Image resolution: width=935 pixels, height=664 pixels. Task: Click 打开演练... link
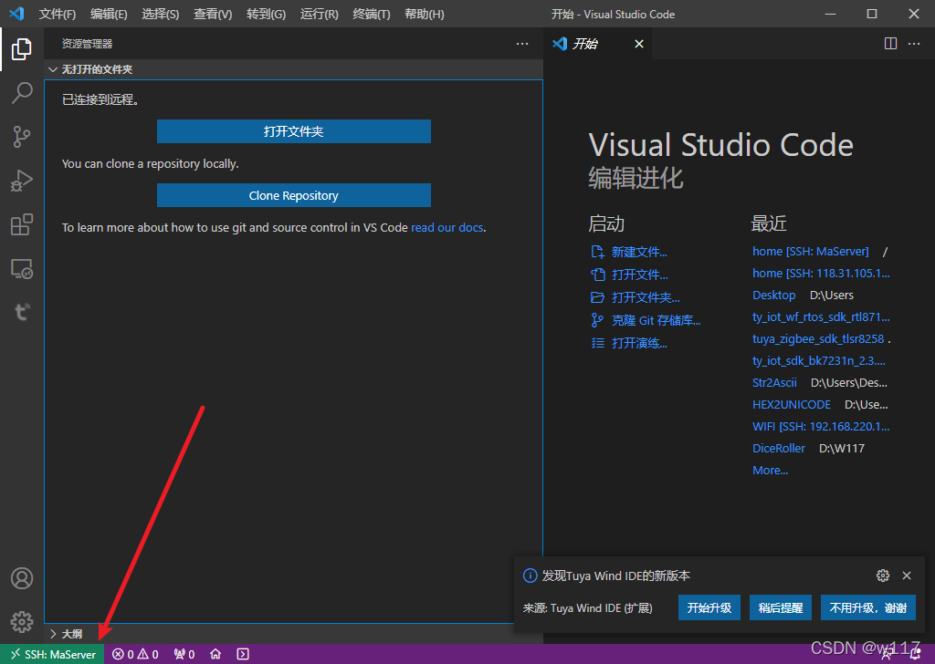point(639,343)
